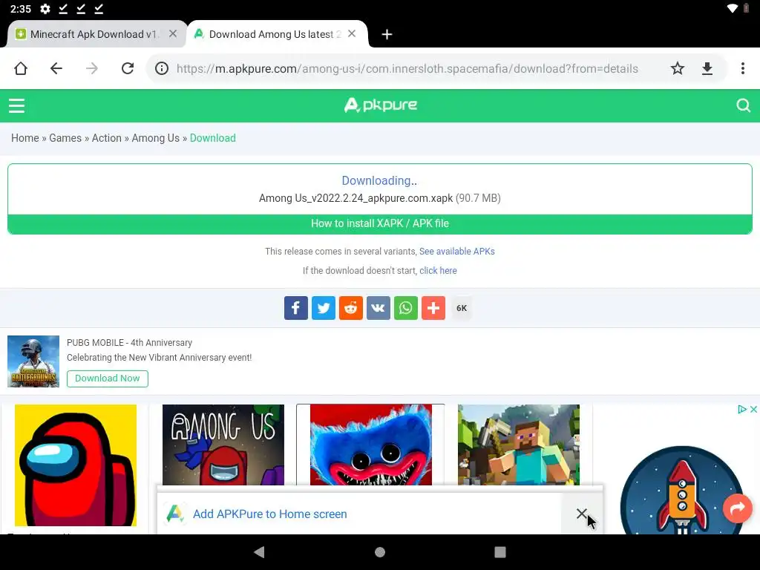Share via the VK icon
This screenshot has height=570, width=760.
click(378, 308)
